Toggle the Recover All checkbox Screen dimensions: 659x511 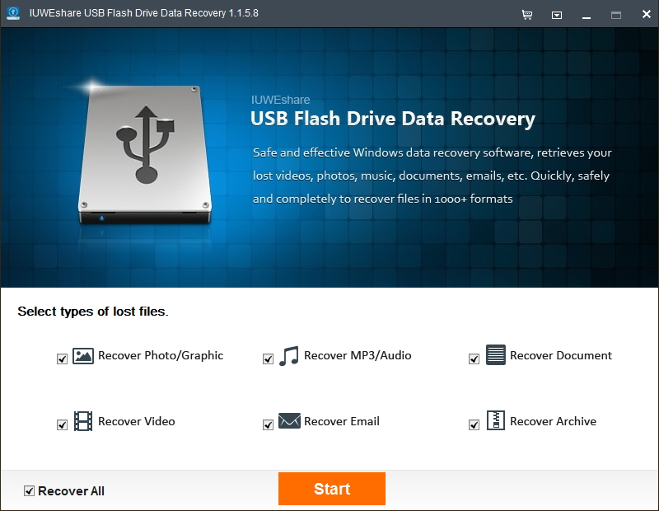29,491
